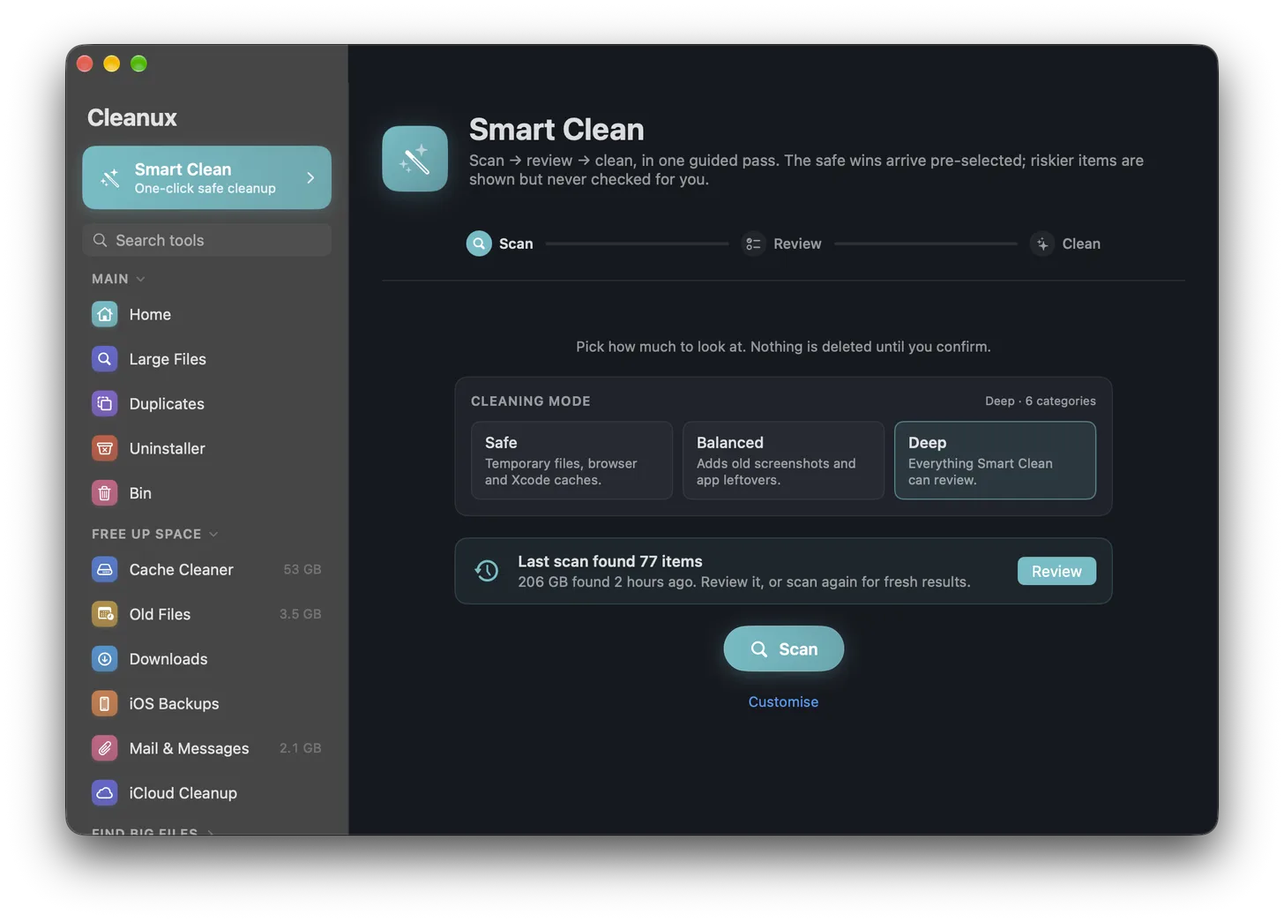Open the Home sidebar icon
Image resolution: width=1284 pixels, height=922 pixels.
105,314
